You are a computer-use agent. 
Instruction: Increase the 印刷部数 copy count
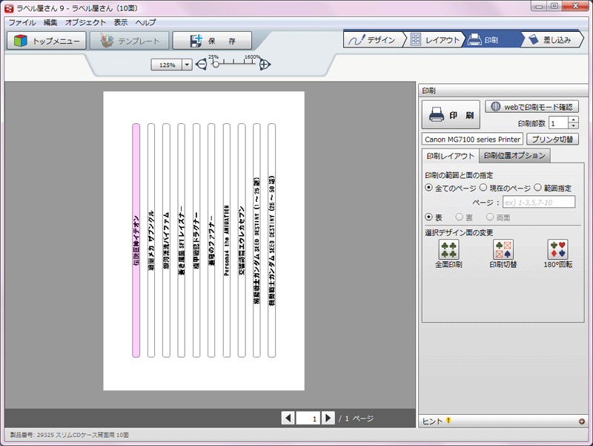click(573, 119)
